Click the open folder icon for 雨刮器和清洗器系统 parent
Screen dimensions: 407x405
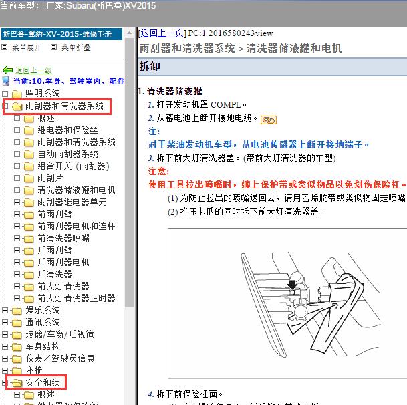tap(17, 106)
